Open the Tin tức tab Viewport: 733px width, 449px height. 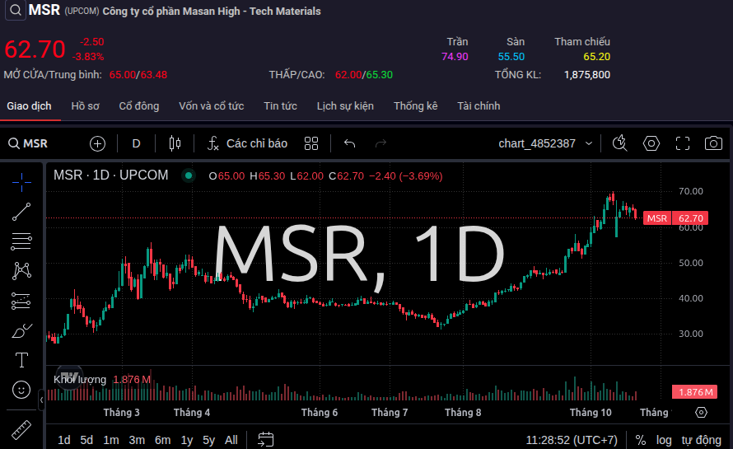tap(280, 106)
